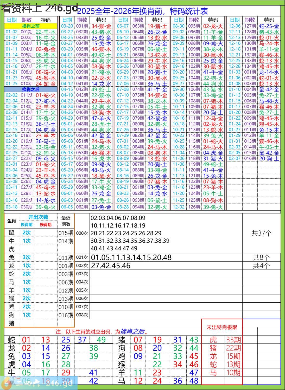Click the 127期 issue cell

click(250, 26)
